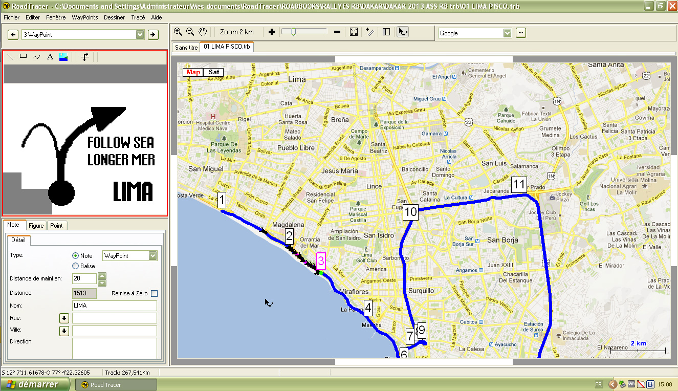The width and height of the screenshot is (678, 391).
Task: Select the straight line drawing tool
Action: 10,57
